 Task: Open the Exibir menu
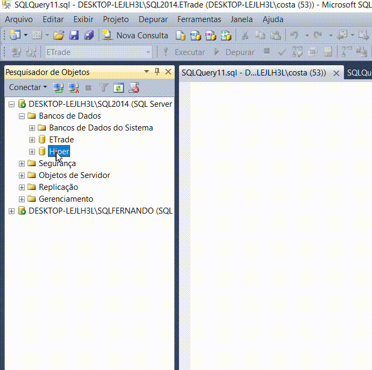(x=83, y=19)
